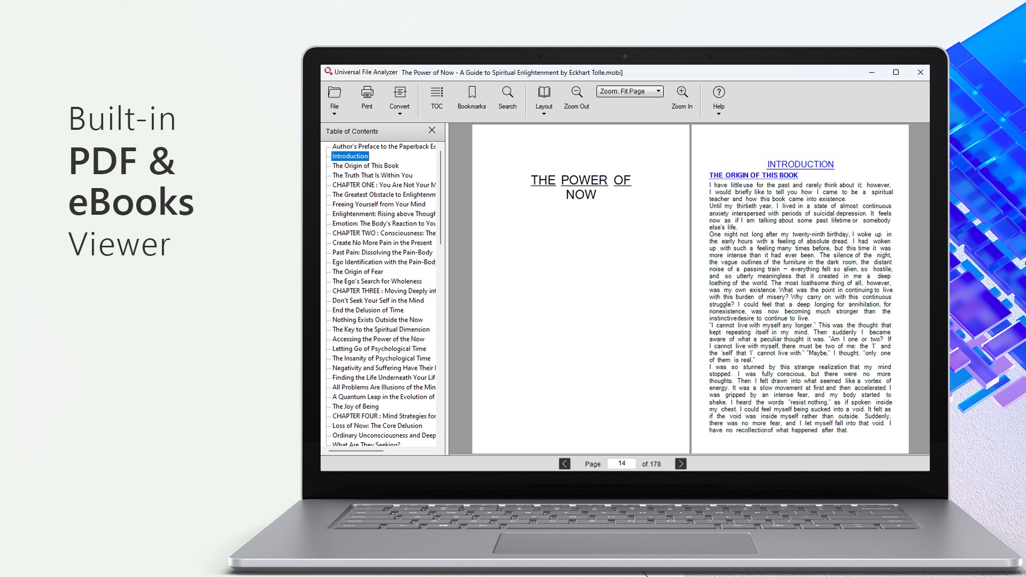Open the Help menu icon
The height and width of the screenshot is (577, 1026).
tap(719, 92)
